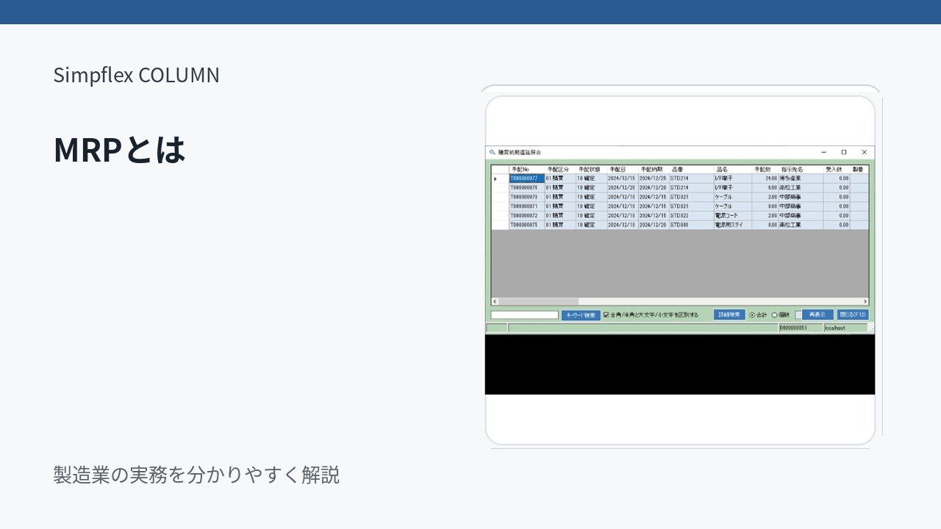Click the 電源用ステイ item name cell

[732, 225]
